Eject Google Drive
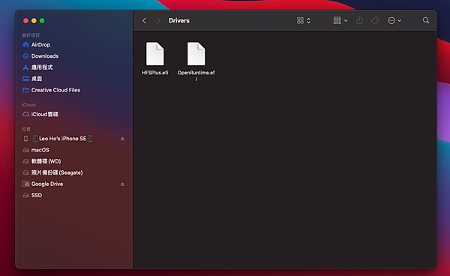This screenshot has width=450, height=276. (122, 184)
